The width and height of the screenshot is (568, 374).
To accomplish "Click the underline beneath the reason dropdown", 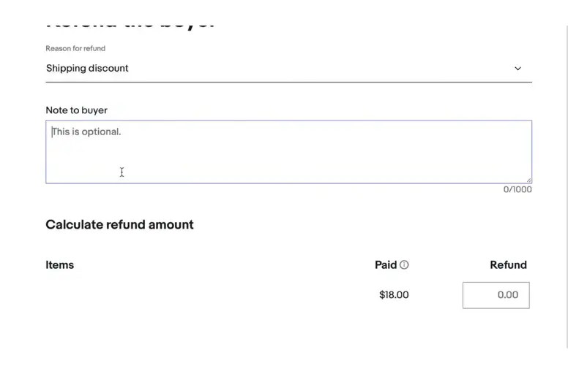I will click(288, 82).
